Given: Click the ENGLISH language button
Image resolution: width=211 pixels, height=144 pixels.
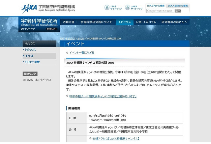Looking at the screenshot, I should click(x=51, y=29).
